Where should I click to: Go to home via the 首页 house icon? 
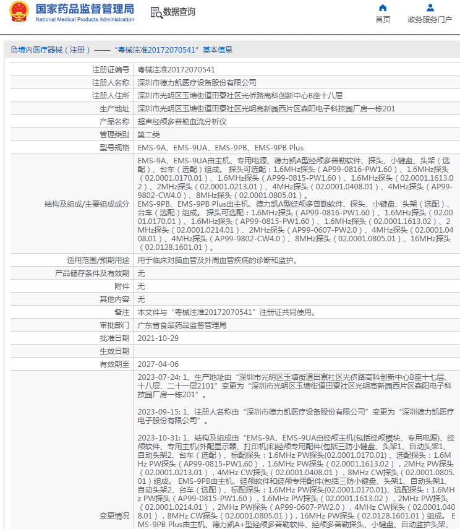point(383,8)
